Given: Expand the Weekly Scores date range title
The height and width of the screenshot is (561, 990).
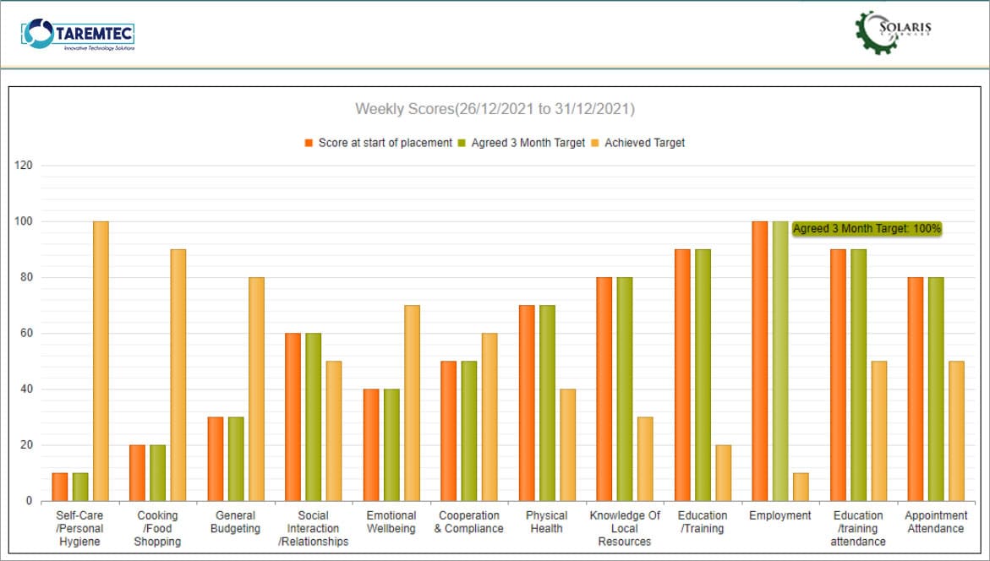Looking at the screenshot, I should pyautogui.click(x=495, y=108).
